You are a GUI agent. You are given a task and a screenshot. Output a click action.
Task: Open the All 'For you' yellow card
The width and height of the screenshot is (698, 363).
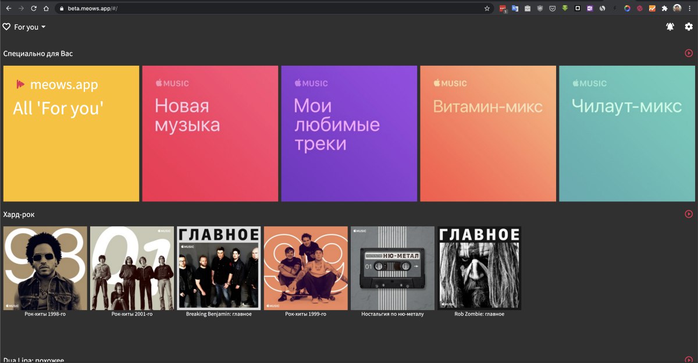point(71,133)
